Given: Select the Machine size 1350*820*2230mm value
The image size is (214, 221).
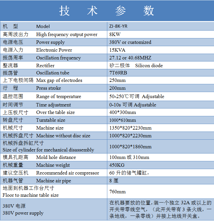Looking at the screenshot, I should coord(130,128).
